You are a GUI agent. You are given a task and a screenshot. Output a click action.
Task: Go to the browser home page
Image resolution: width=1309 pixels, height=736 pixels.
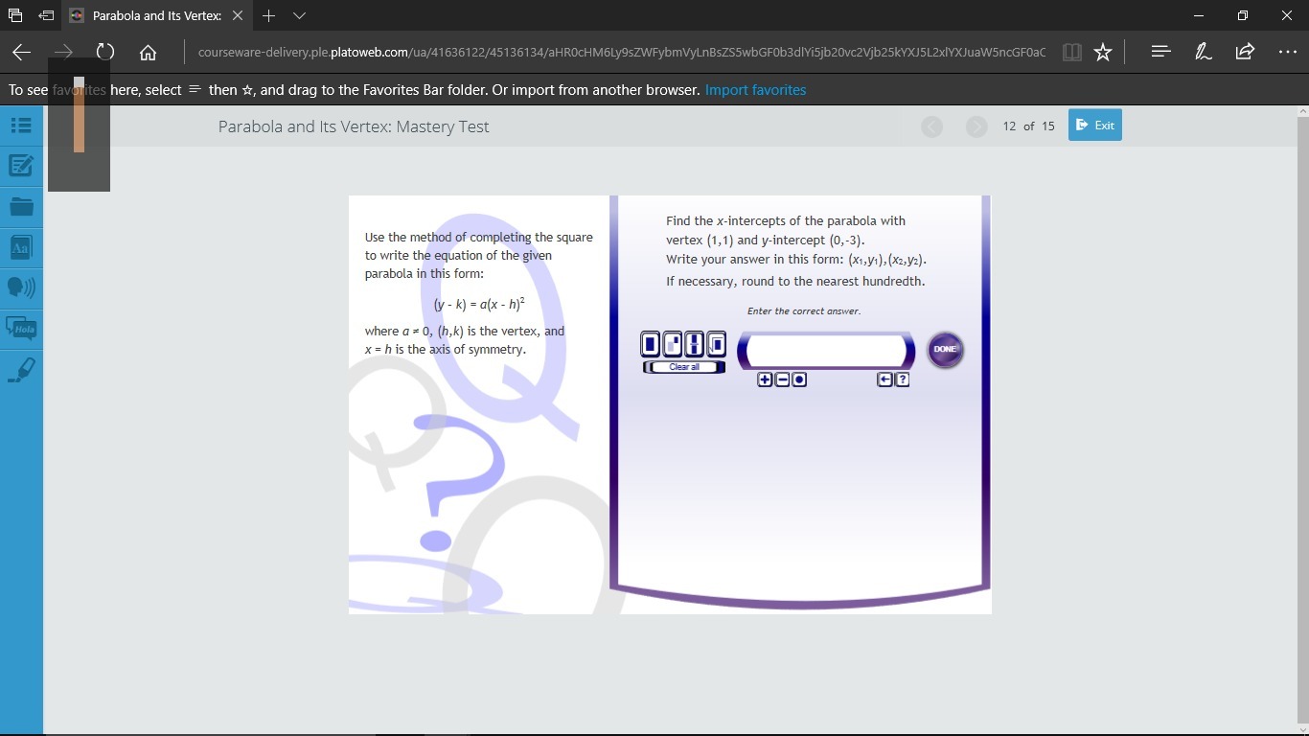coord(148,52)
